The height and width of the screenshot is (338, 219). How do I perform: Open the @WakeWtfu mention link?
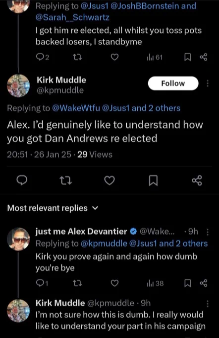tap(76, 108)
